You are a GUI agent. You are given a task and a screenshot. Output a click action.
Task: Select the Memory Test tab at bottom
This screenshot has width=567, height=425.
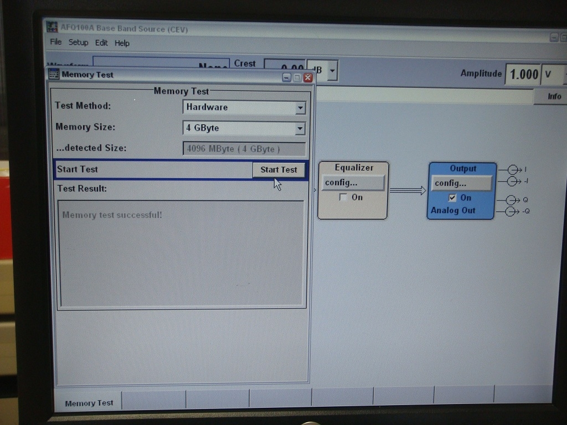coord(89,403)
